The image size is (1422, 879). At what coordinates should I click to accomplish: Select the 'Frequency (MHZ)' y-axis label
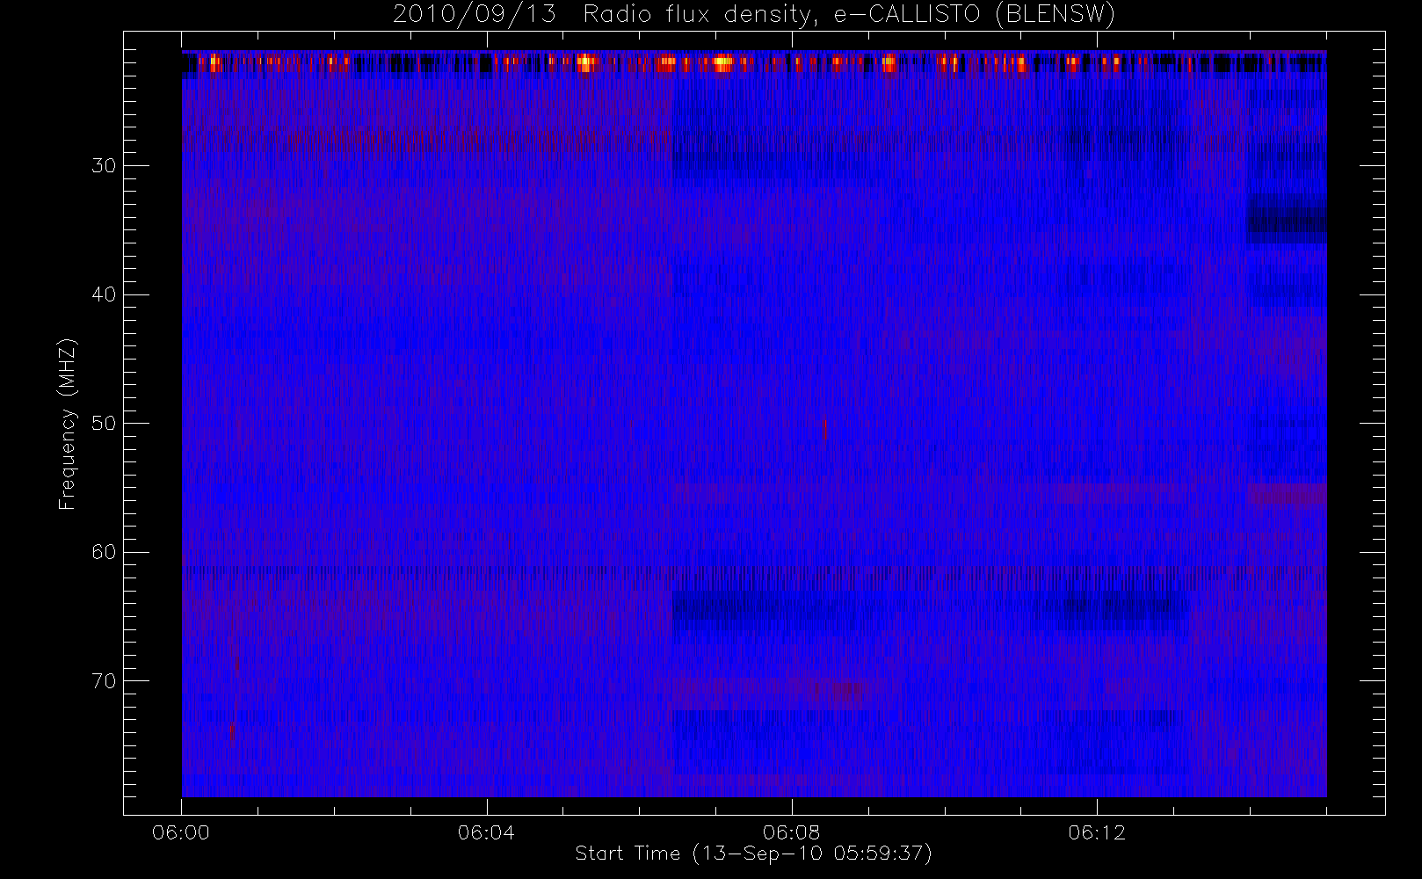pos(68,425)
